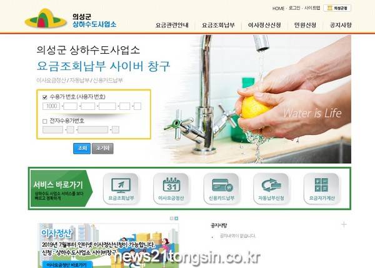Image resolution: width=375 pixels, height=268 pixels.
Task: Click the gray 초기화 reset button
Action: (102, 149)
